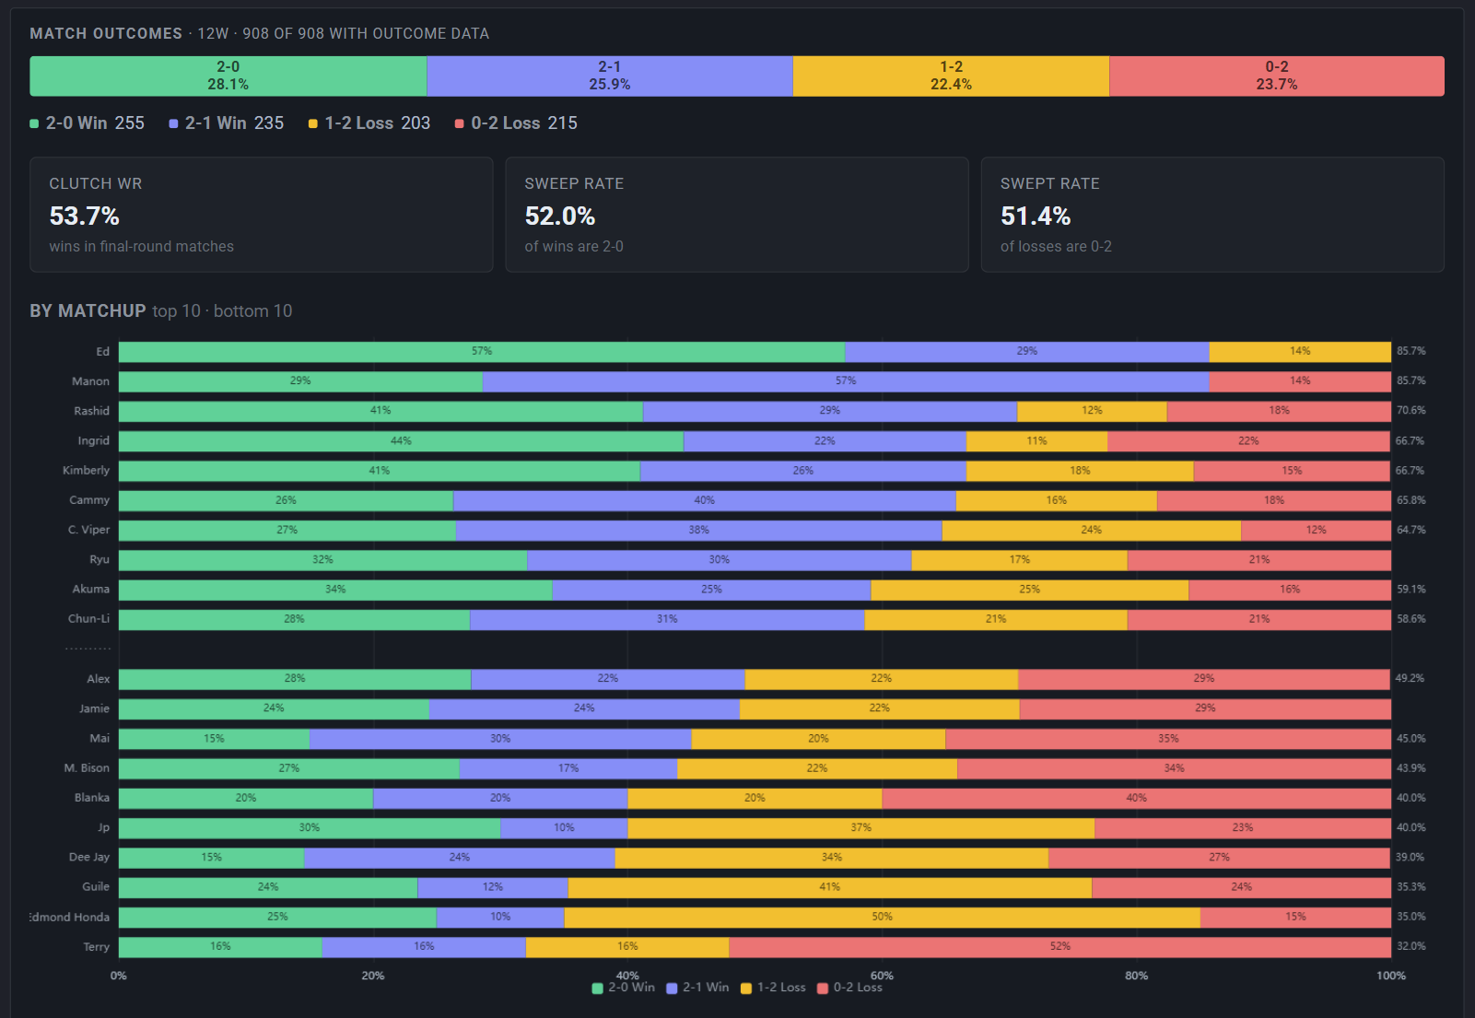Click the 'MATCH OUTCOMES' section heading

(106, 33)
